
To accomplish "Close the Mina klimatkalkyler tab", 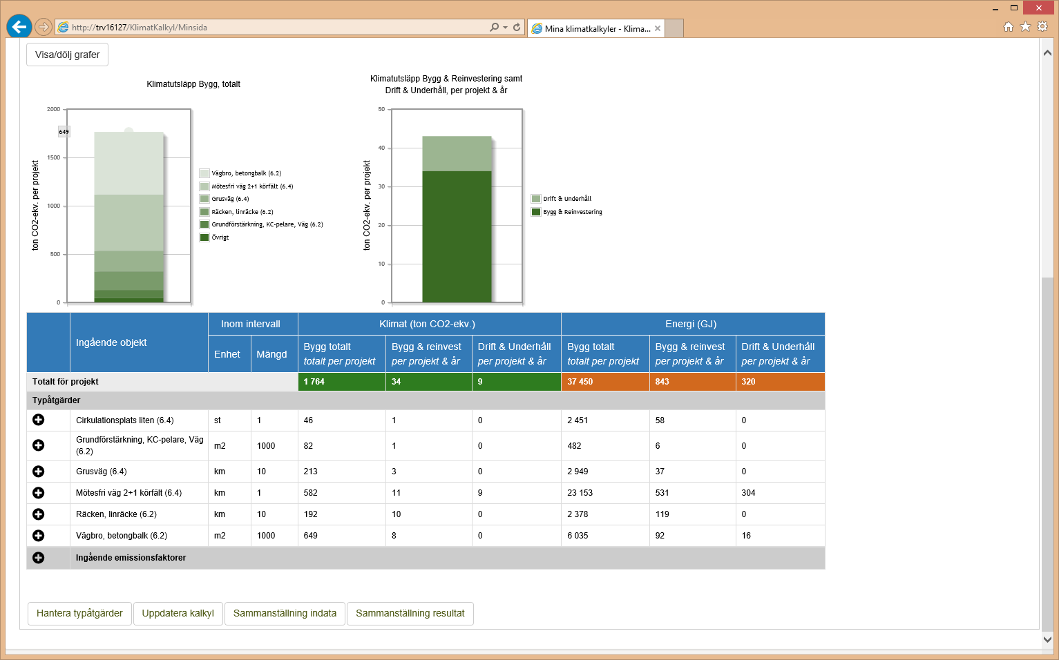I will pos(658,28).
